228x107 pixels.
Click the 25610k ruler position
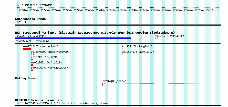pos(101,10)
